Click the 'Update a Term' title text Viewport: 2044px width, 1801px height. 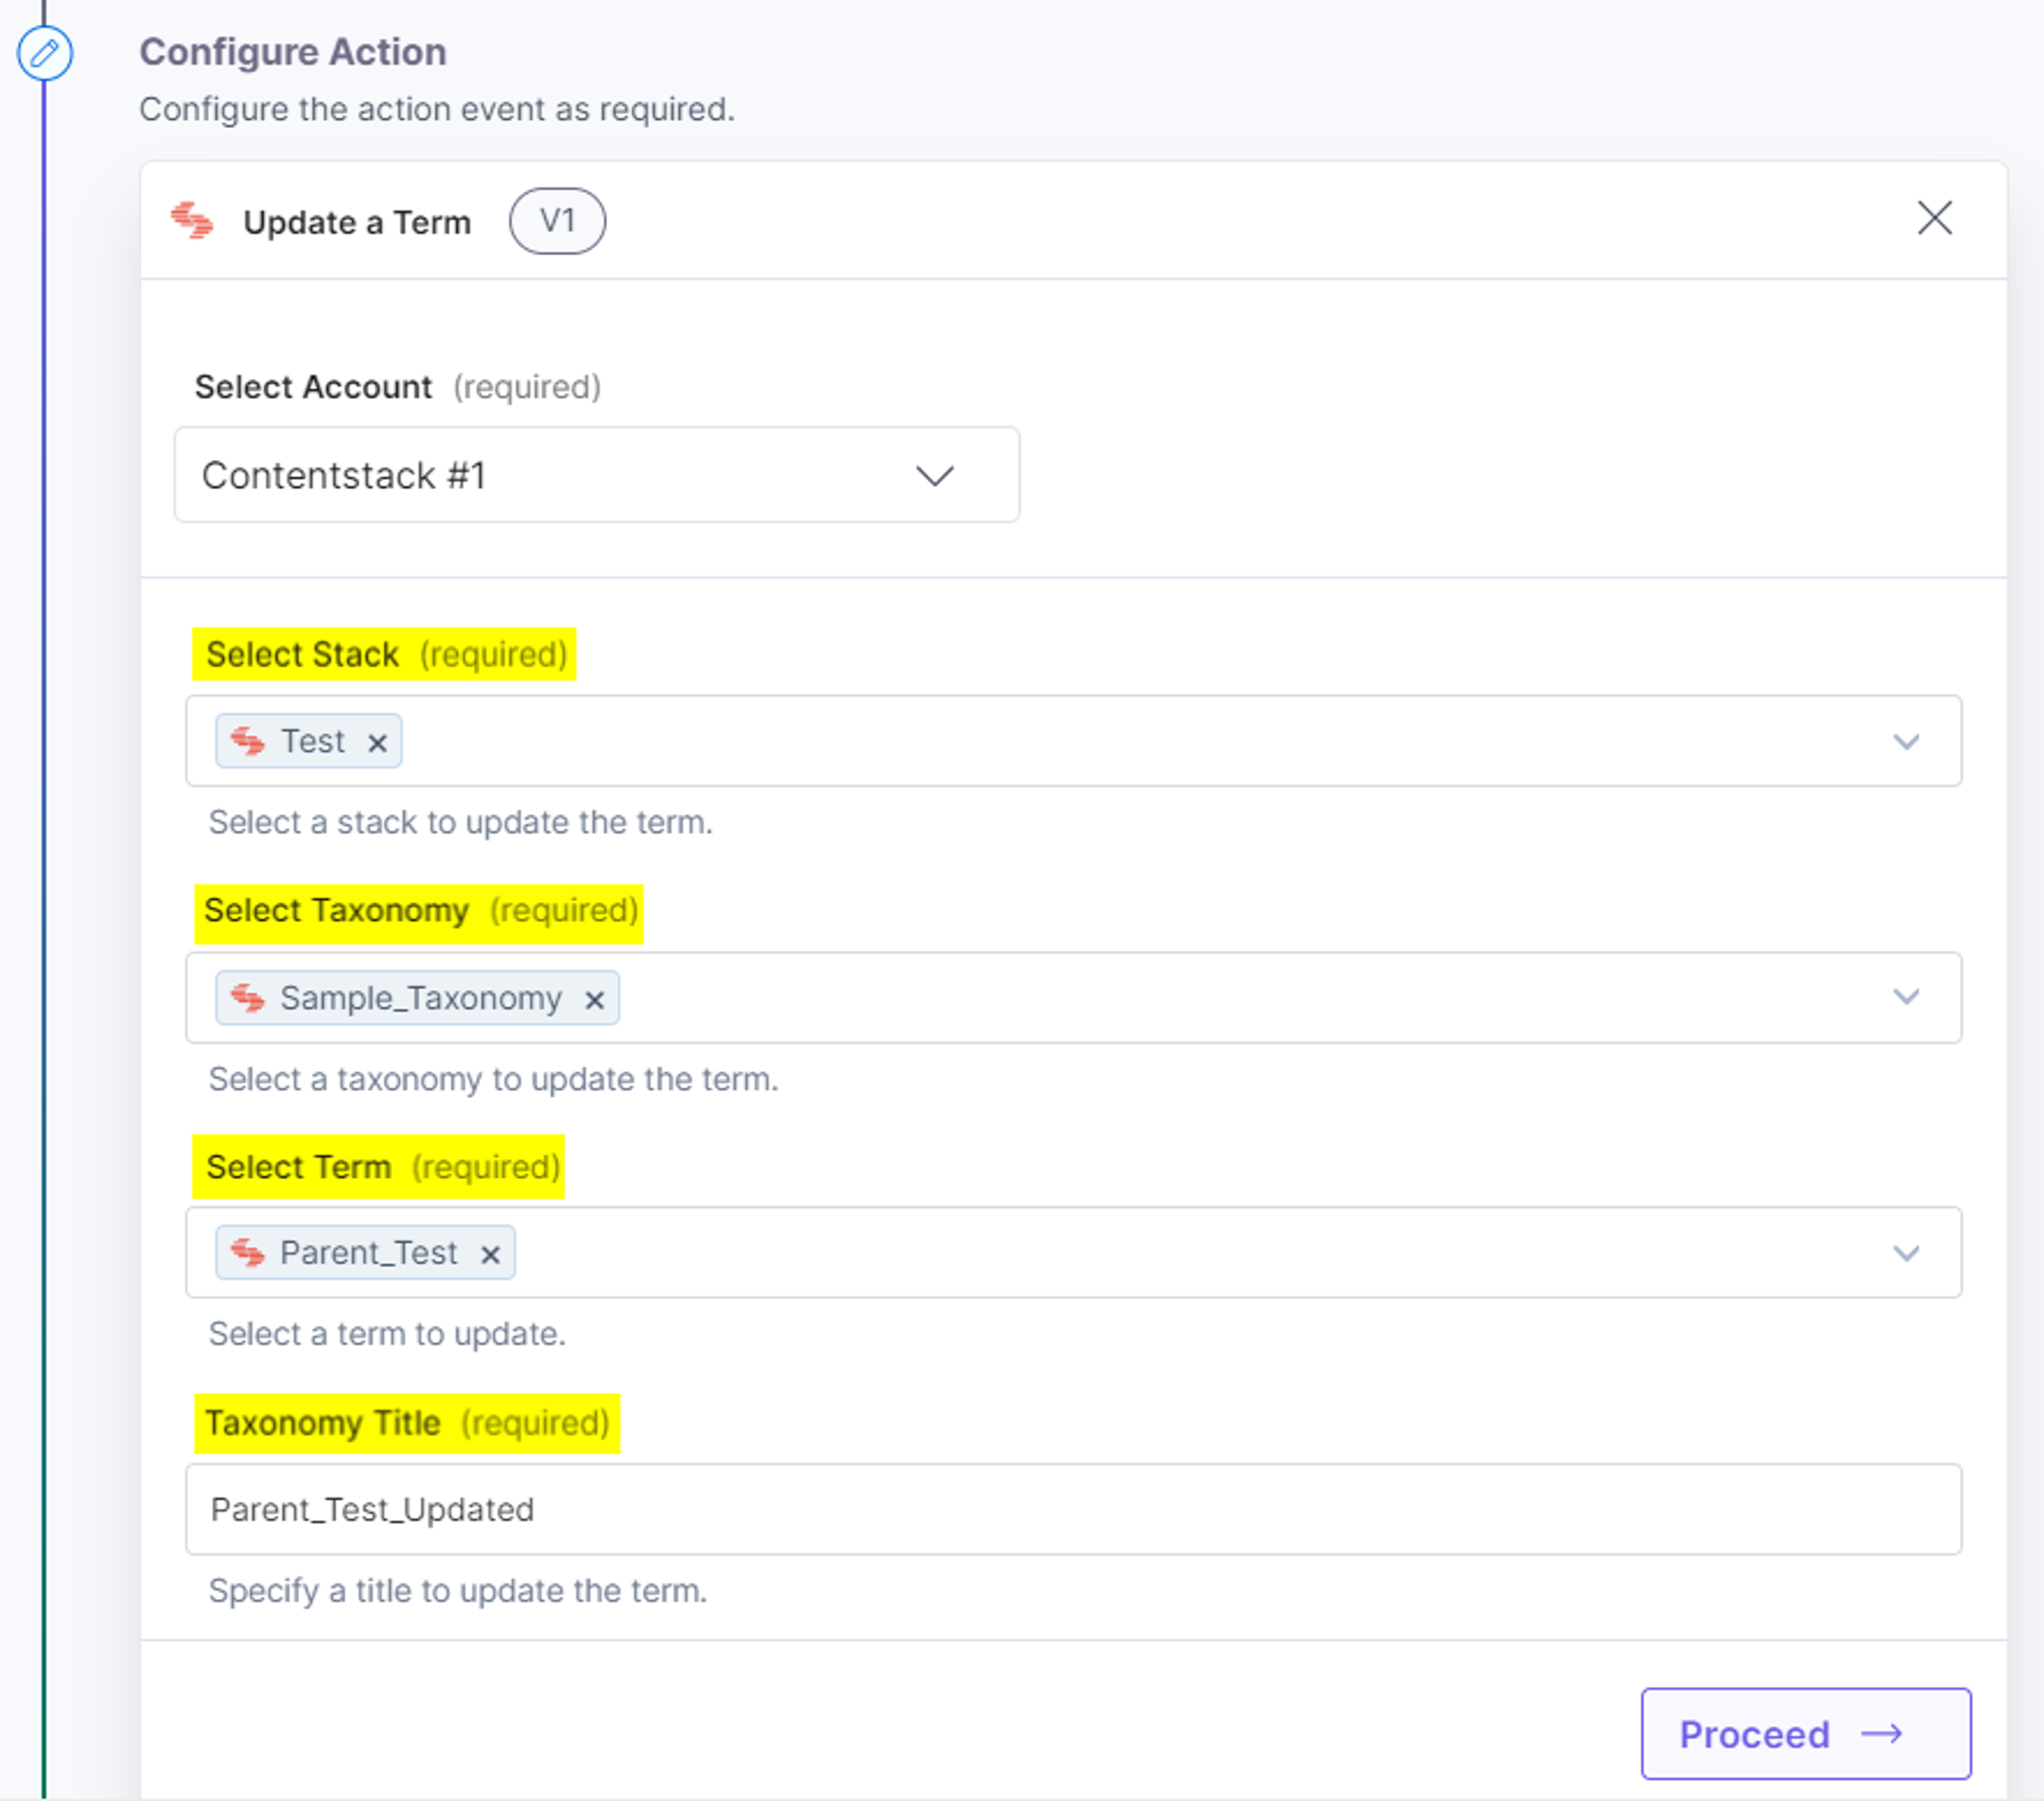coord(357,222)
